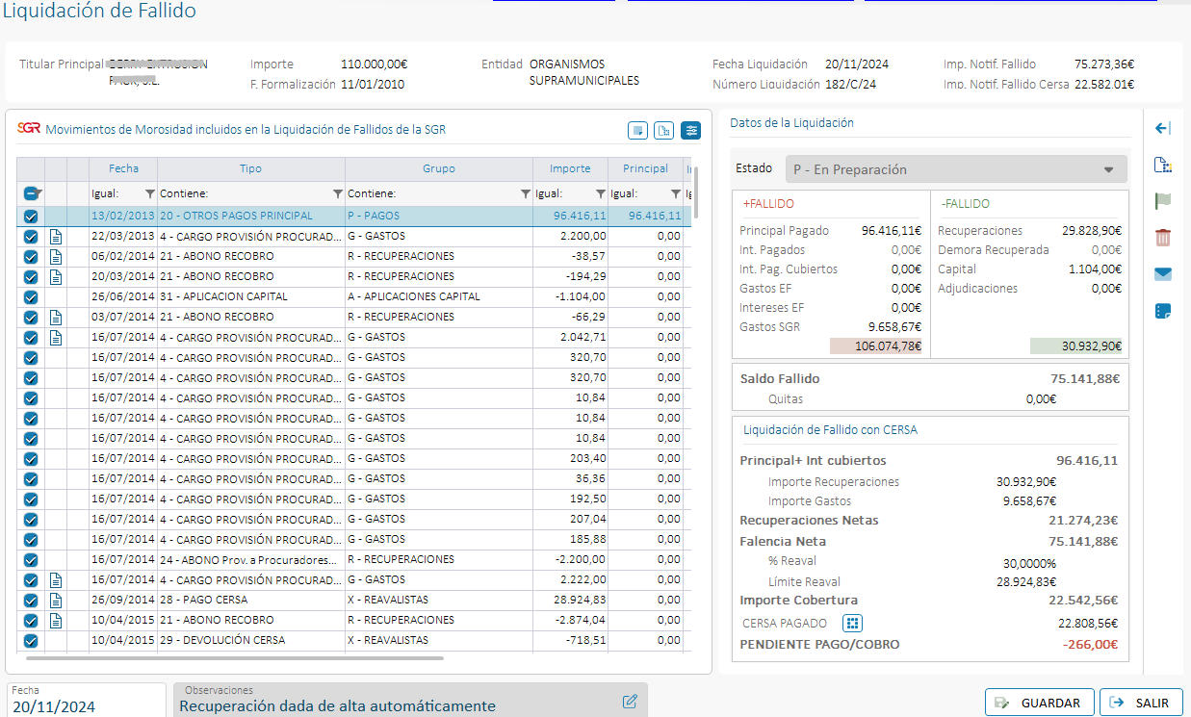Uncheck the 26/06/2014 APLICACION CAPITAL checkbox
This screenshot has width=1191, height=717.
pos(30,296)
